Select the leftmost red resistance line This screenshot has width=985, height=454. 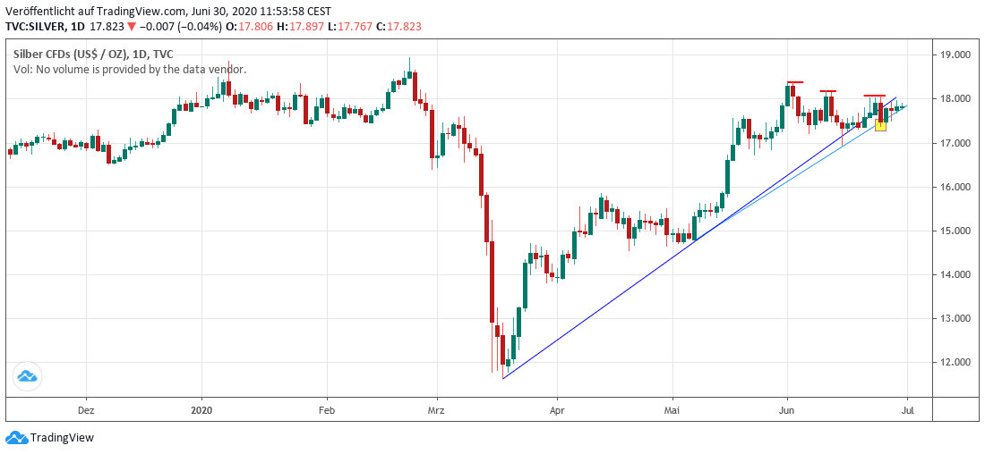795,82
